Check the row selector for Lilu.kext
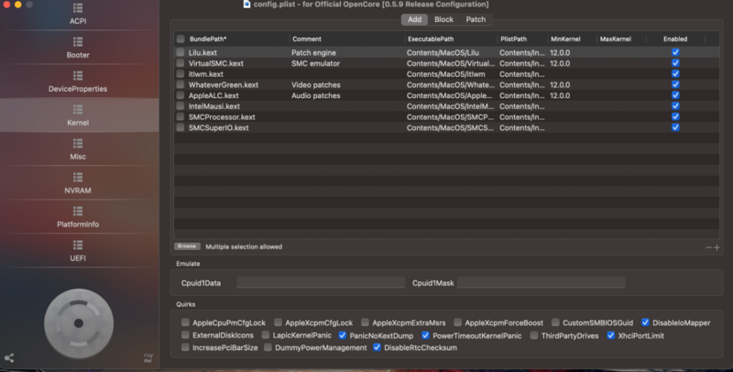Image resolution: width=733 pixels, height=372 pixels. (181, 52)
